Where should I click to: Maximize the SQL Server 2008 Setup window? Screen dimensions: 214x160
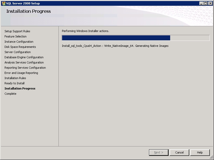click(206, 3)
